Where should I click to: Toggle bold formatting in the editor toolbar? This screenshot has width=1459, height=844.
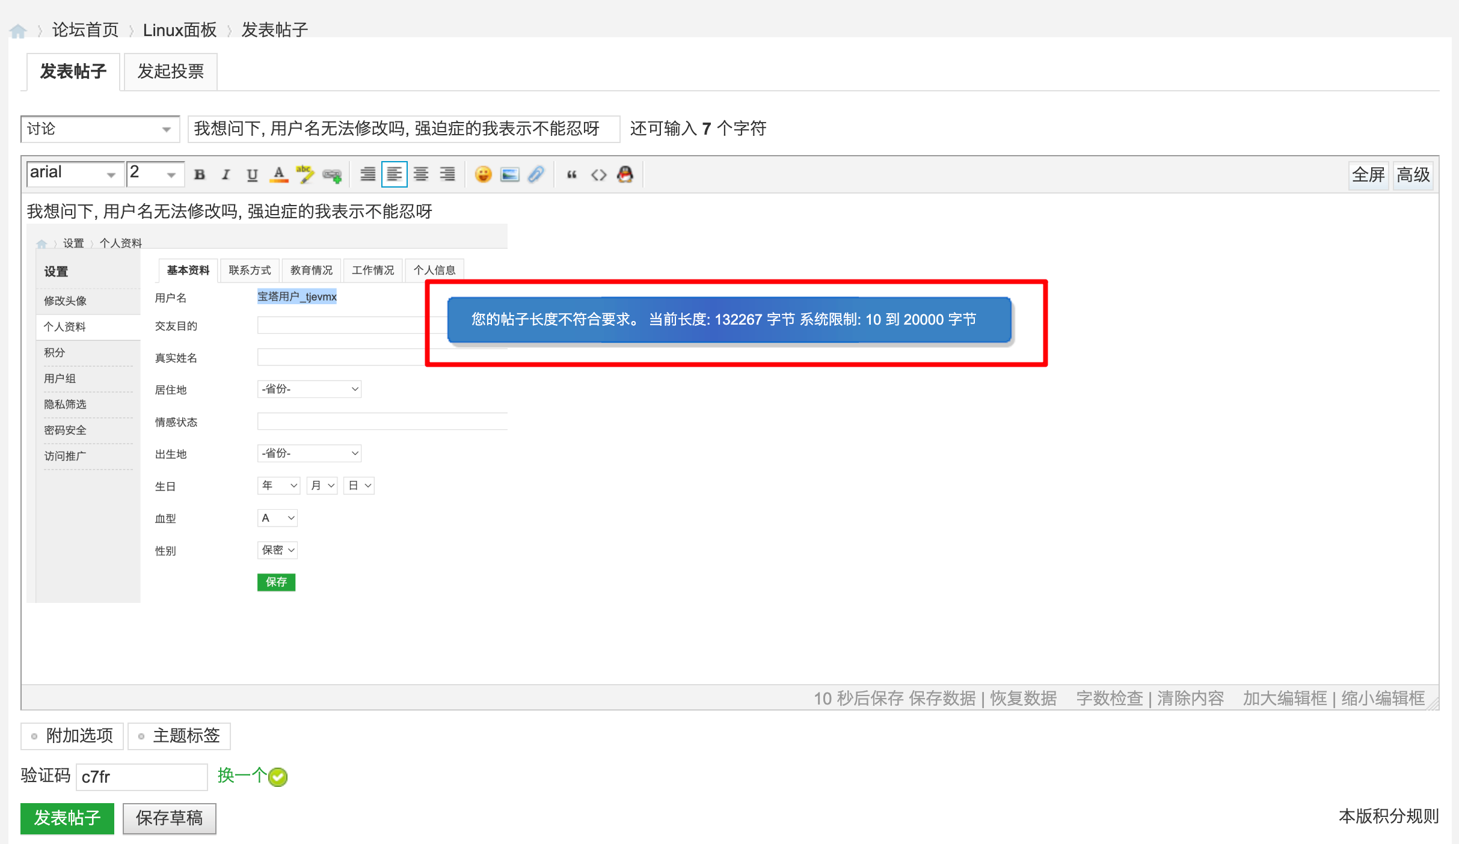(x=200, y=174)
